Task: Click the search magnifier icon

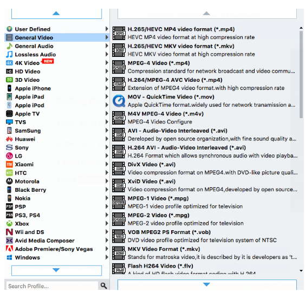Action: tap(103, 285)
